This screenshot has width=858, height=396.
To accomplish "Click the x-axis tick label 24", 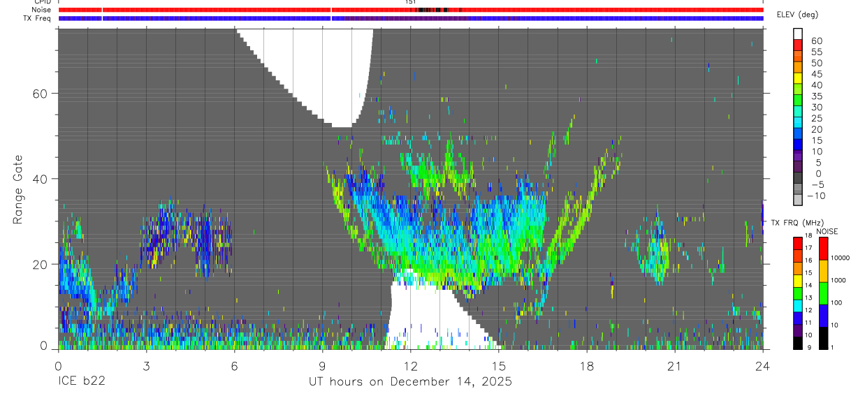I will [762, 365].
